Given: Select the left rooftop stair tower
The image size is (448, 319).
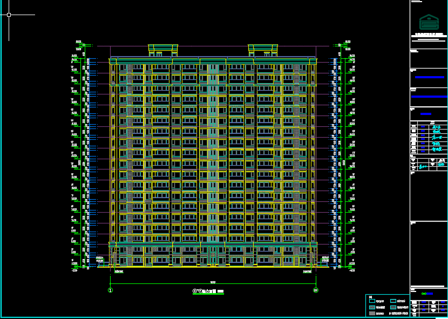Looking at the screenshot, I should pos(163,50).
